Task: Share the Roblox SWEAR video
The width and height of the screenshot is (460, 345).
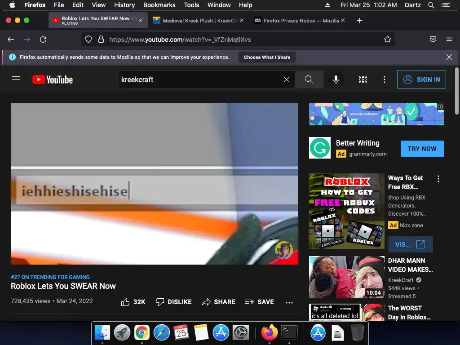Action: click(219, 302)
